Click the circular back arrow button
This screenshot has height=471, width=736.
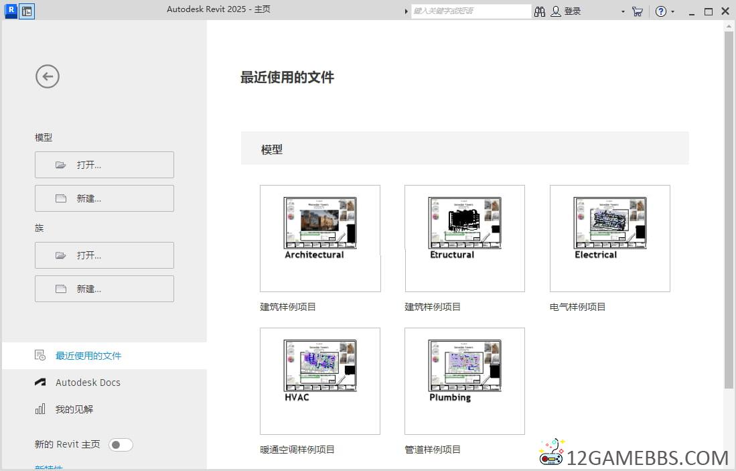(48, 76)
